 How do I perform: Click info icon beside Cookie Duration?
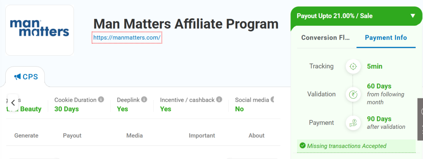[x=101, y=100]
